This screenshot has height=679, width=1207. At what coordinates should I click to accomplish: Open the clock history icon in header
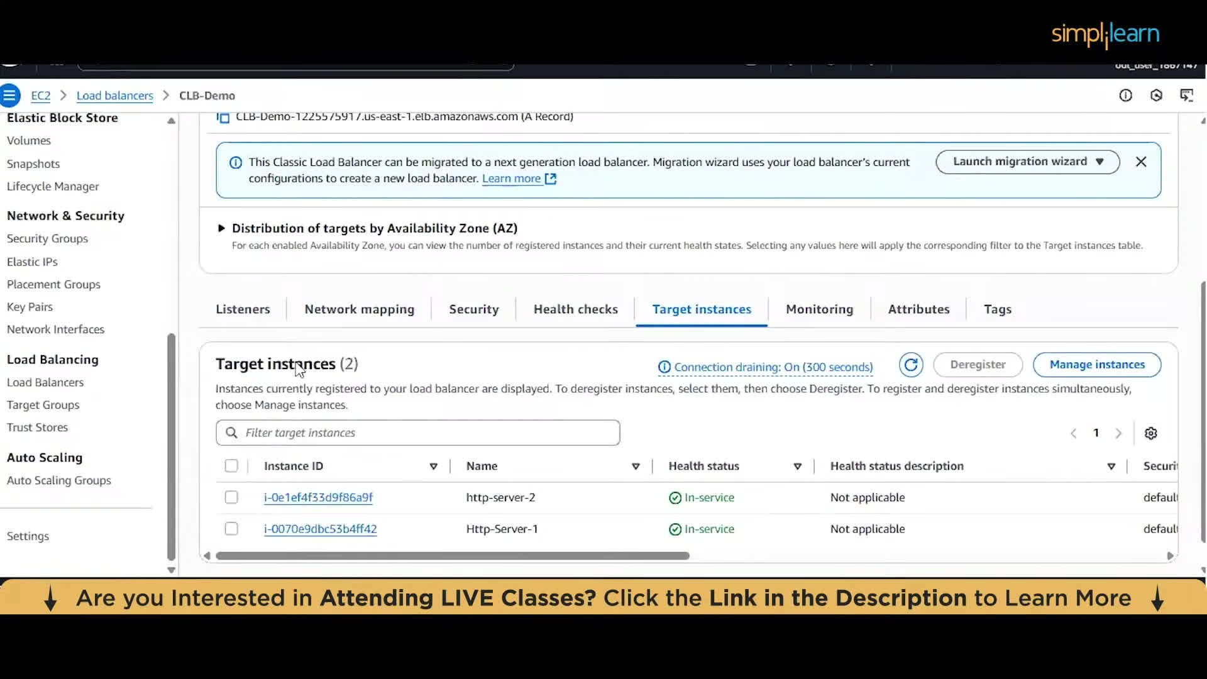pos(1156,96)
